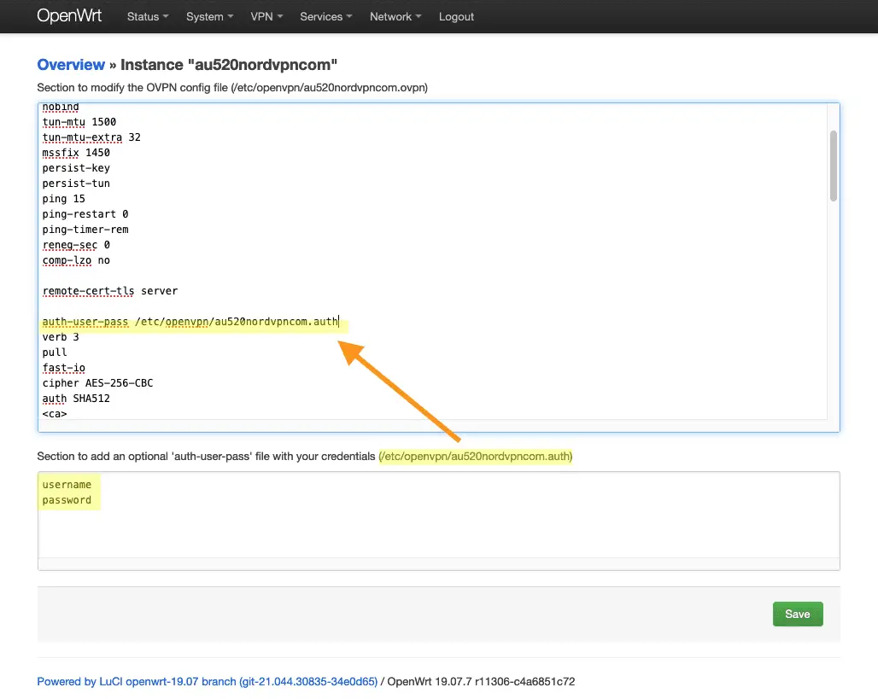The image size is (878, 699).
Task: Open the Network dropdown menu
Action: tap(395, 16)
